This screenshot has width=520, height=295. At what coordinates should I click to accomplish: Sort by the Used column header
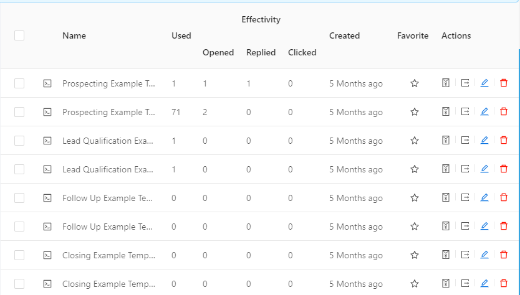pos(181,35)
